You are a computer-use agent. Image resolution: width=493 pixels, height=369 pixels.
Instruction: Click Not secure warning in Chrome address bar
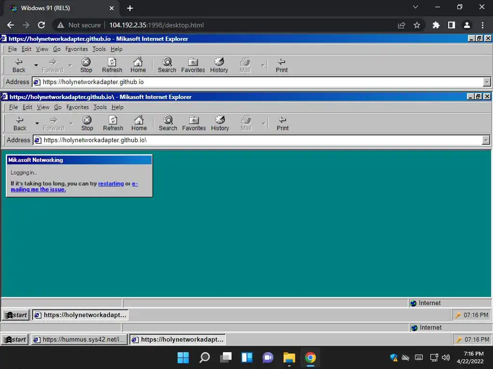[x=79, y=25]
